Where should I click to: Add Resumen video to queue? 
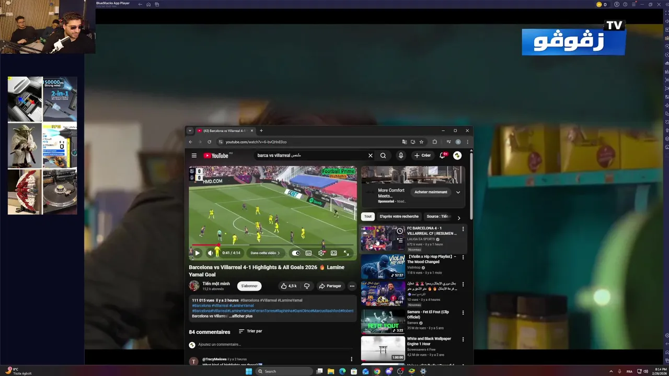[400, 241]
